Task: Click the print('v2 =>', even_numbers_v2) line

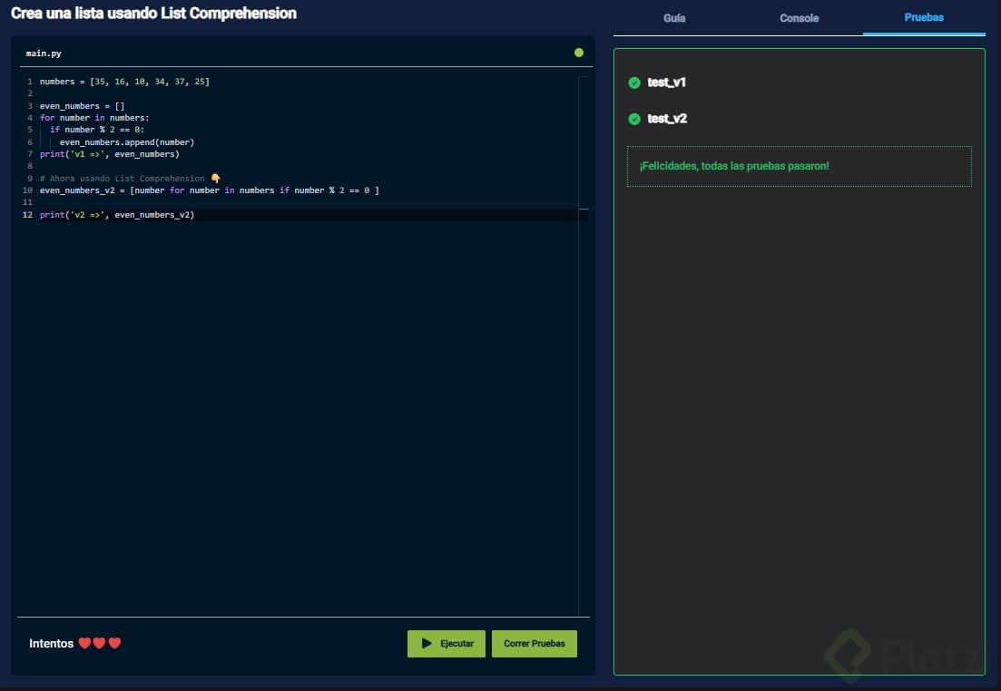Action: (117, 215)
